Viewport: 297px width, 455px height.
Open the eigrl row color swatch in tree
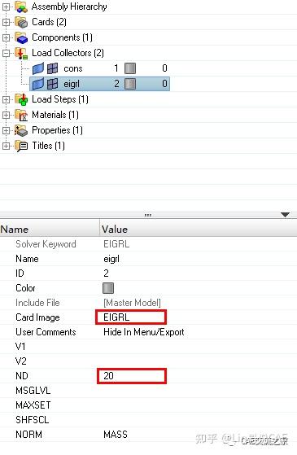pyautogui.click(x=130, y=84)
